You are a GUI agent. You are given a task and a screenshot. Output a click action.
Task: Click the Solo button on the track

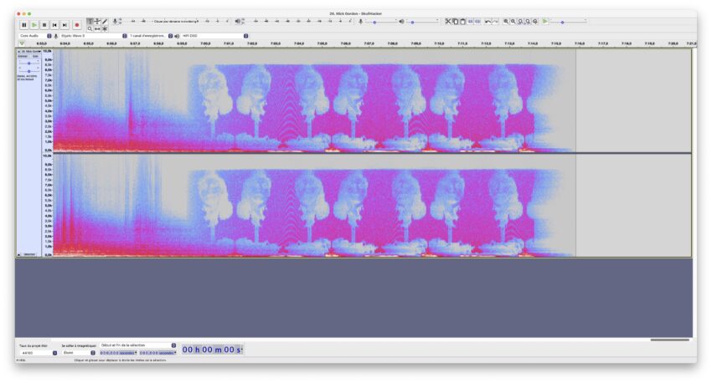(x=35, y=56)
